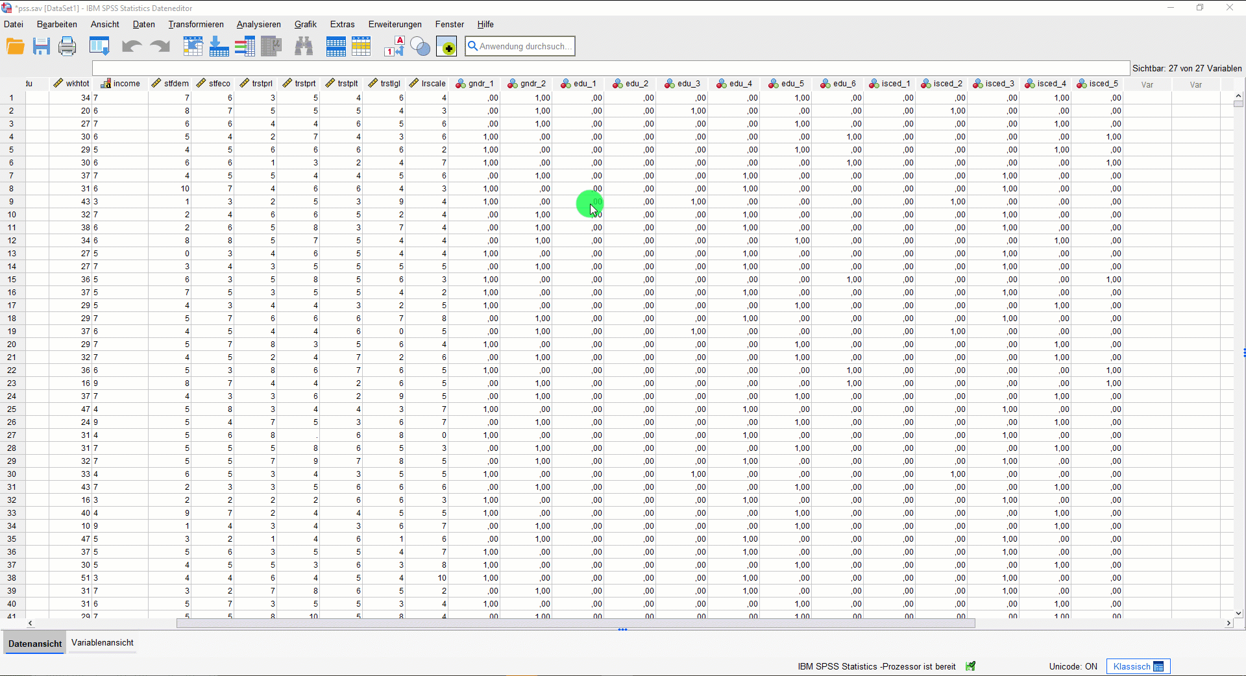Select the trstlgl column header
The height and width of the screenshot is (676, 1246).
tap(384, 84)
